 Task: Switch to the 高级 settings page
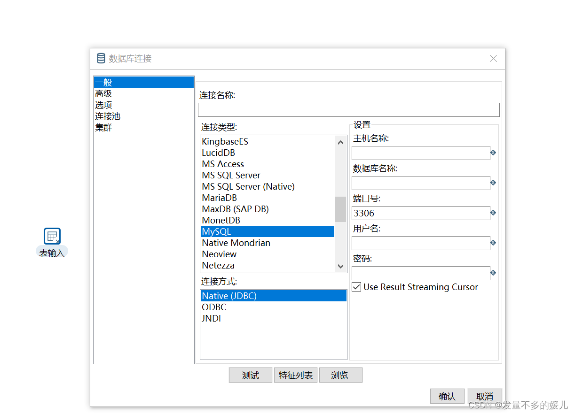tap(103, 93)
